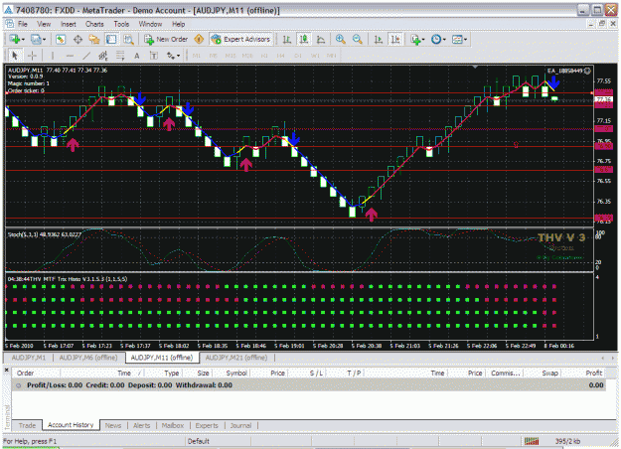This screenshot has height=449, width=621.
Task: Click the Profit/Loss summary row
Action: [x=309, y=385]
